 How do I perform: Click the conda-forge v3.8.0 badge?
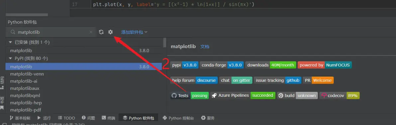pyautogui.click(x=222, y=65)
